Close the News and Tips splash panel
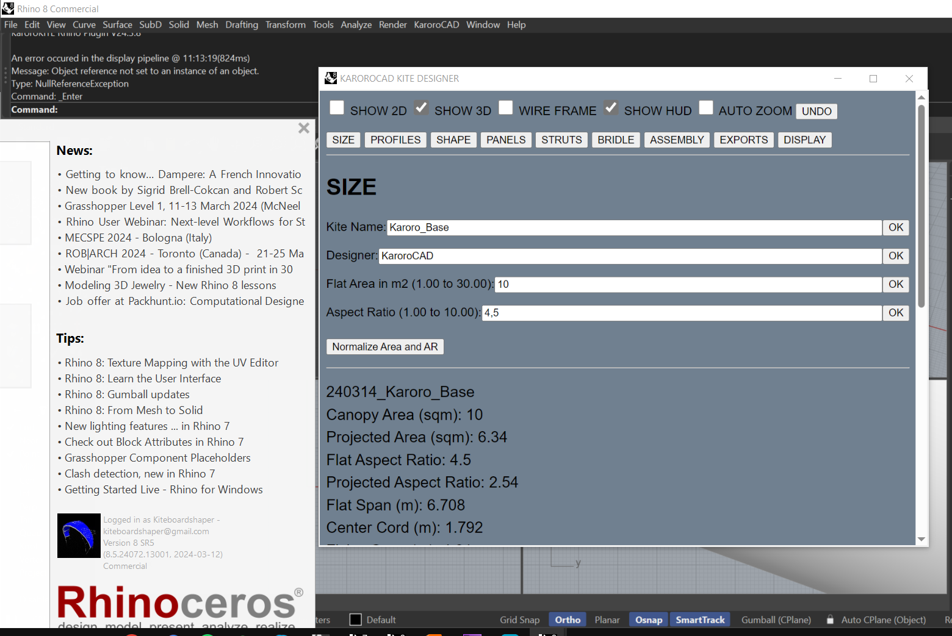Screen dimensions: 952x636 (304, 128)
